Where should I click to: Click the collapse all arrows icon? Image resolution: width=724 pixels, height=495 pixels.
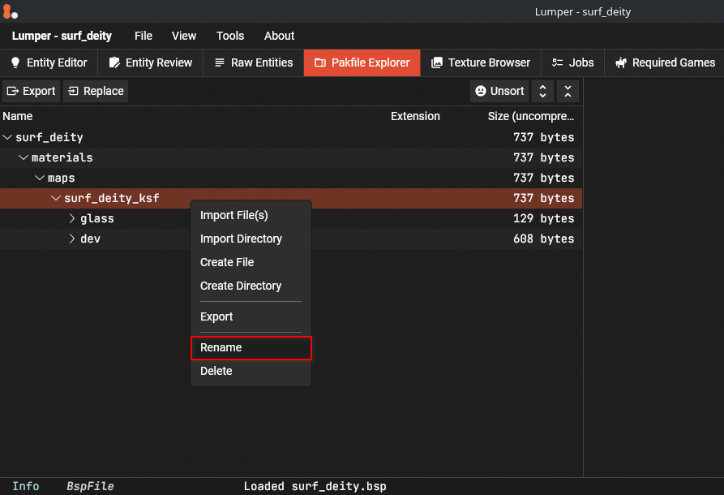point(568,91)
